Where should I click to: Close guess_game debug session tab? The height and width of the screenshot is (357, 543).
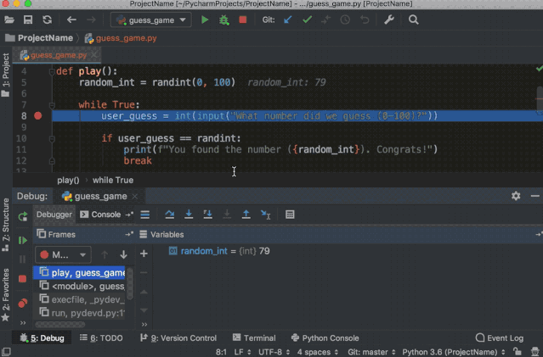tap(135, 196)
